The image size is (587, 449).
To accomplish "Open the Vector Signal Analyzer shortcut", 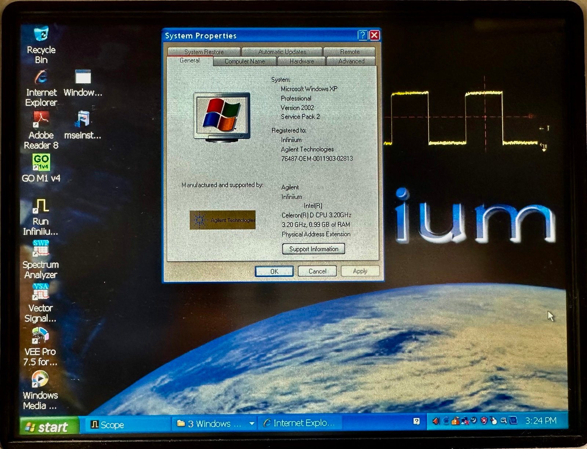I will (x=40, y=303).
